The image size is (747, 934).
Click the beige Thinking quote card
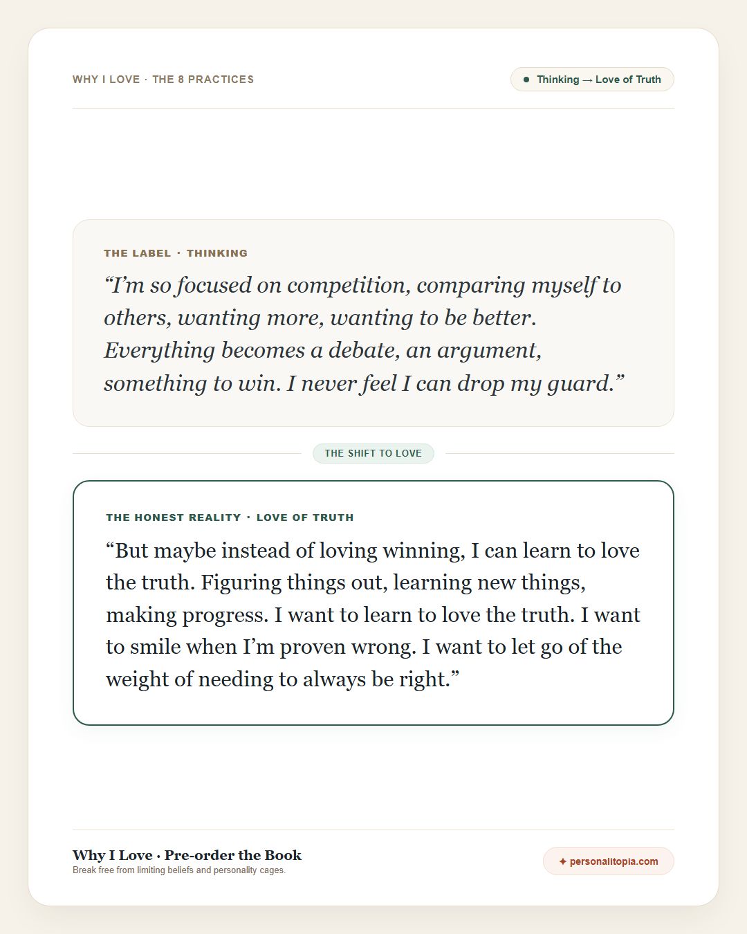[373, 323]
